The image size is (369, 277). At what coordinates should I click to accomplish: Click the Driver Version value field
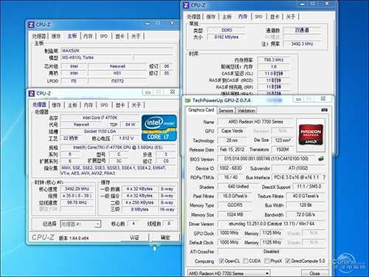(272, 224)
